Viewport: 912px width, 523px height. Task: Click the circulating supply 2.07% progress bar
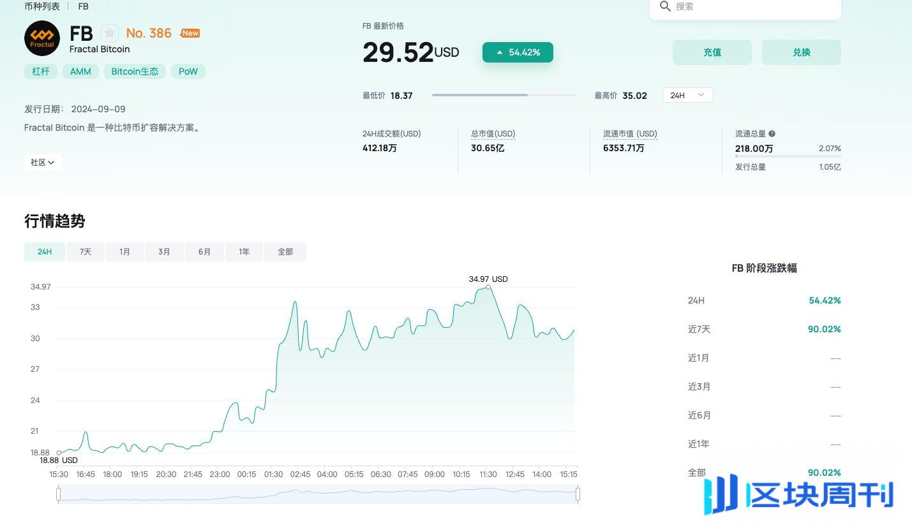click(x=788, y=156)
